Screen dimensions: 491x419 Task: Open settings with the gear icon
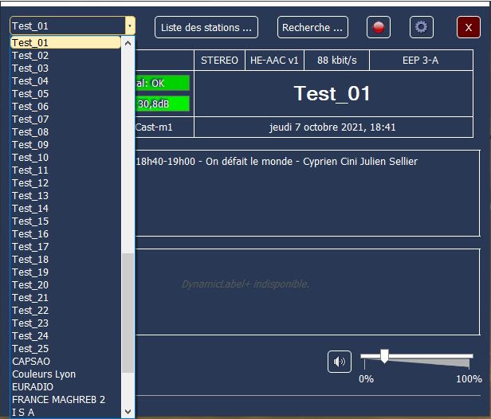(421, 27)
